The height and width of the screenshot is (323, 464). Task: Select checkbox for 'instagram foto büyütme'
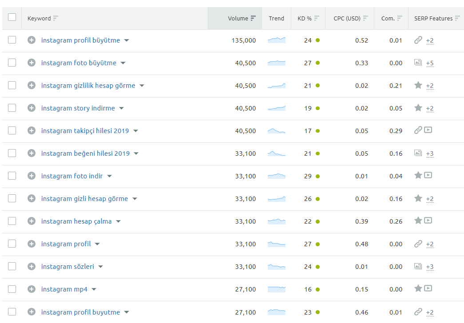12,63
